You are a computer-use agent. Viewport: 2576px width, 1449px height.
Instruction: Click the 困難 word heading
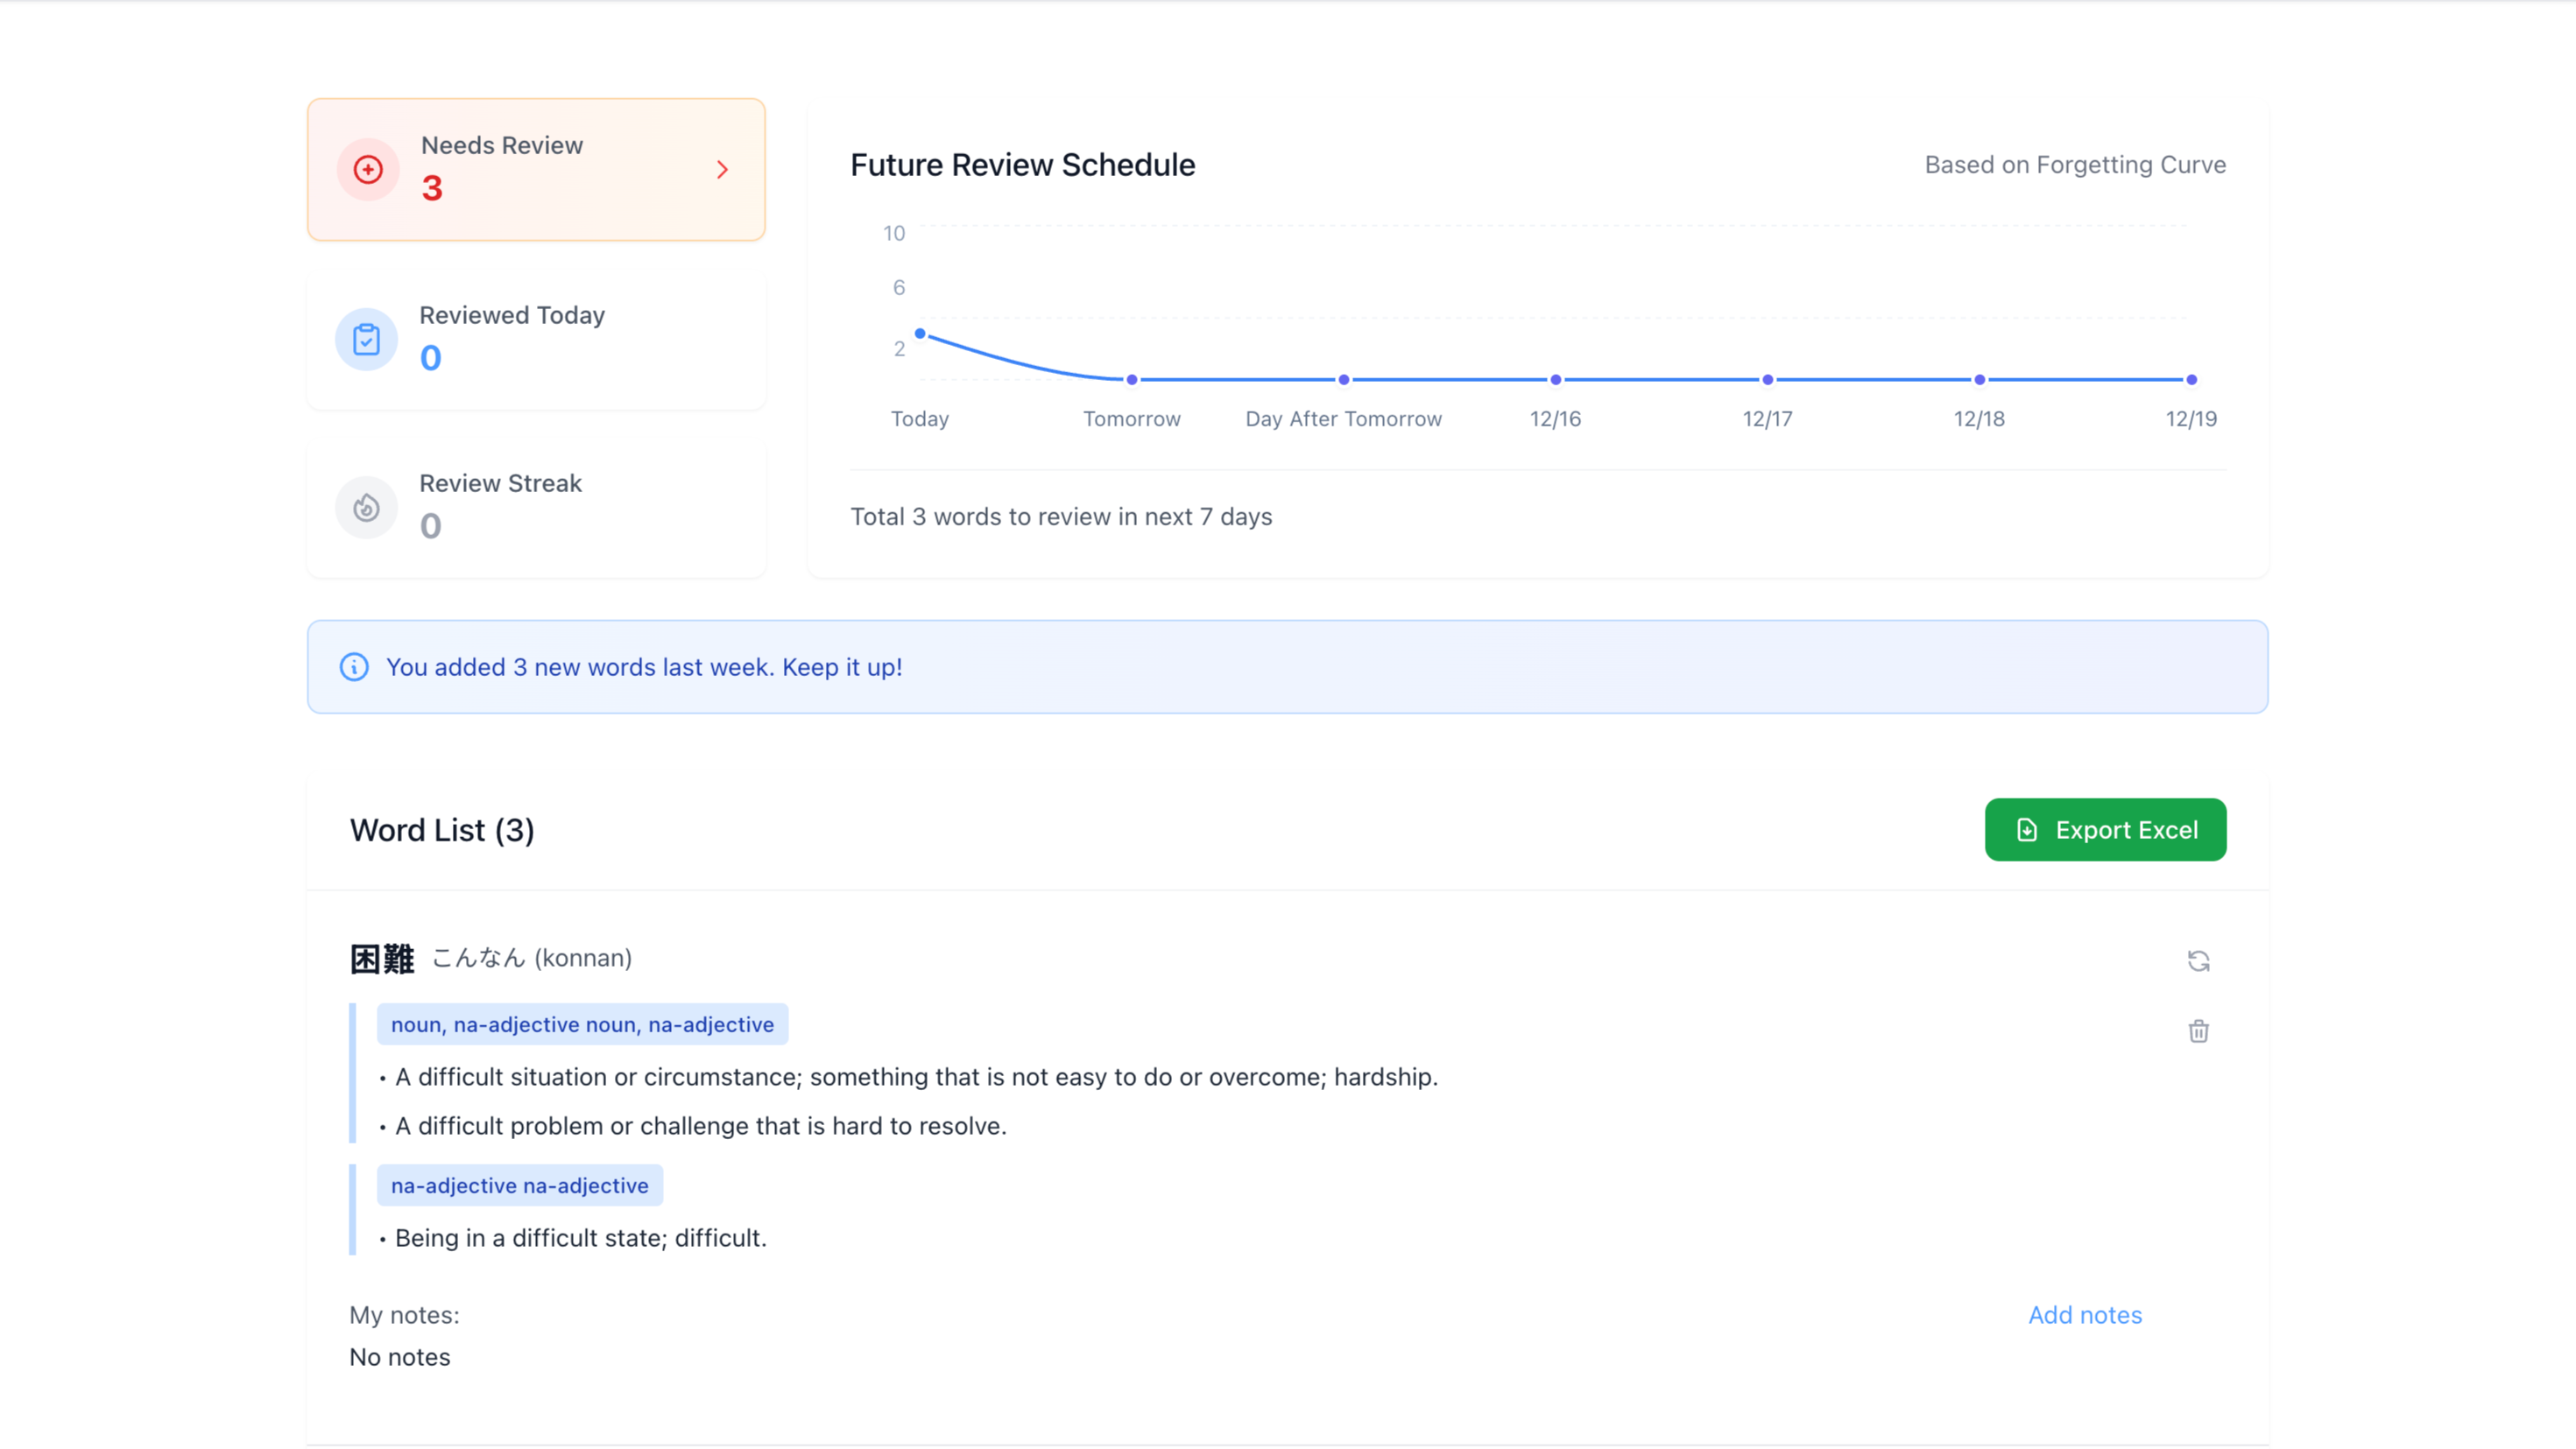[x=382, y=960]
